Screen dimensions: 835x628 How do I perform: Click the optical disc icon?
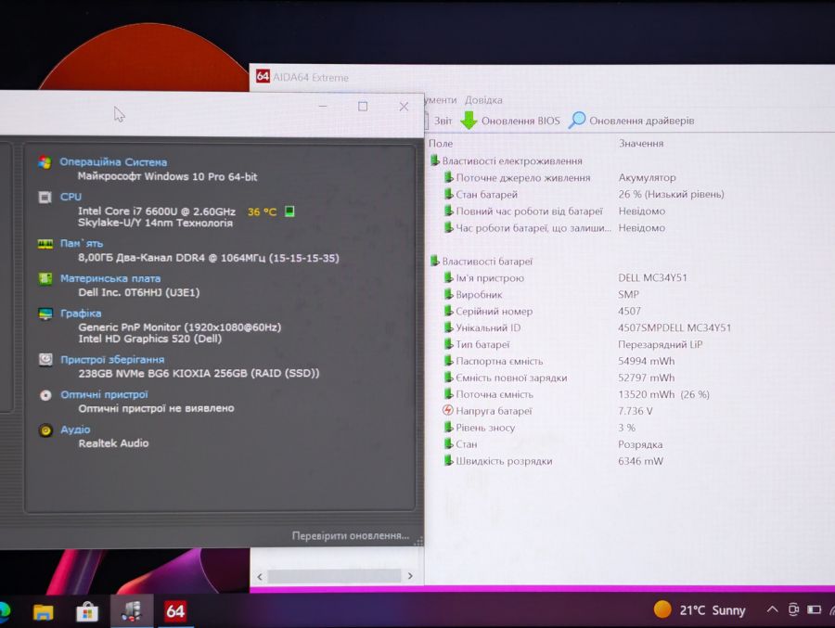pyautogui.click(x=45, y=394)
